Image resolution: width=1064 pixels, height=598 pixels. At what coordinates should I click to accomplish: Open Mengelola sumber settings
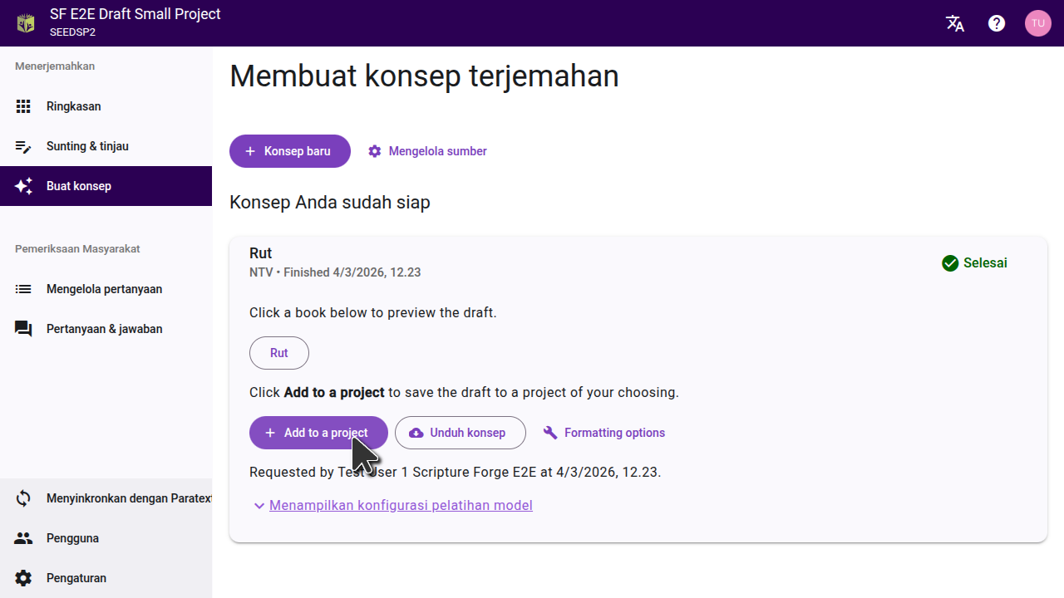(427, 151)
